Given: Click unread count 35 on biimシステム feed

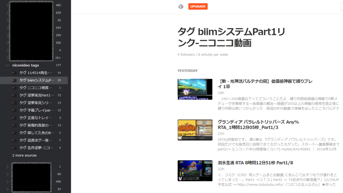Looking at the screenshot, I should pos(59,80).
